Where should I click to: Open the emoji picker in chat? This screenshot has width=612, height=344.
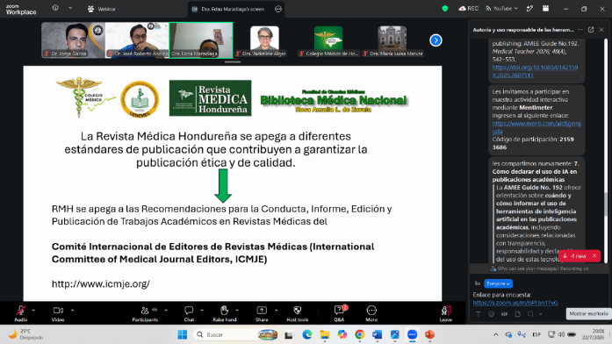click(491, 314)
